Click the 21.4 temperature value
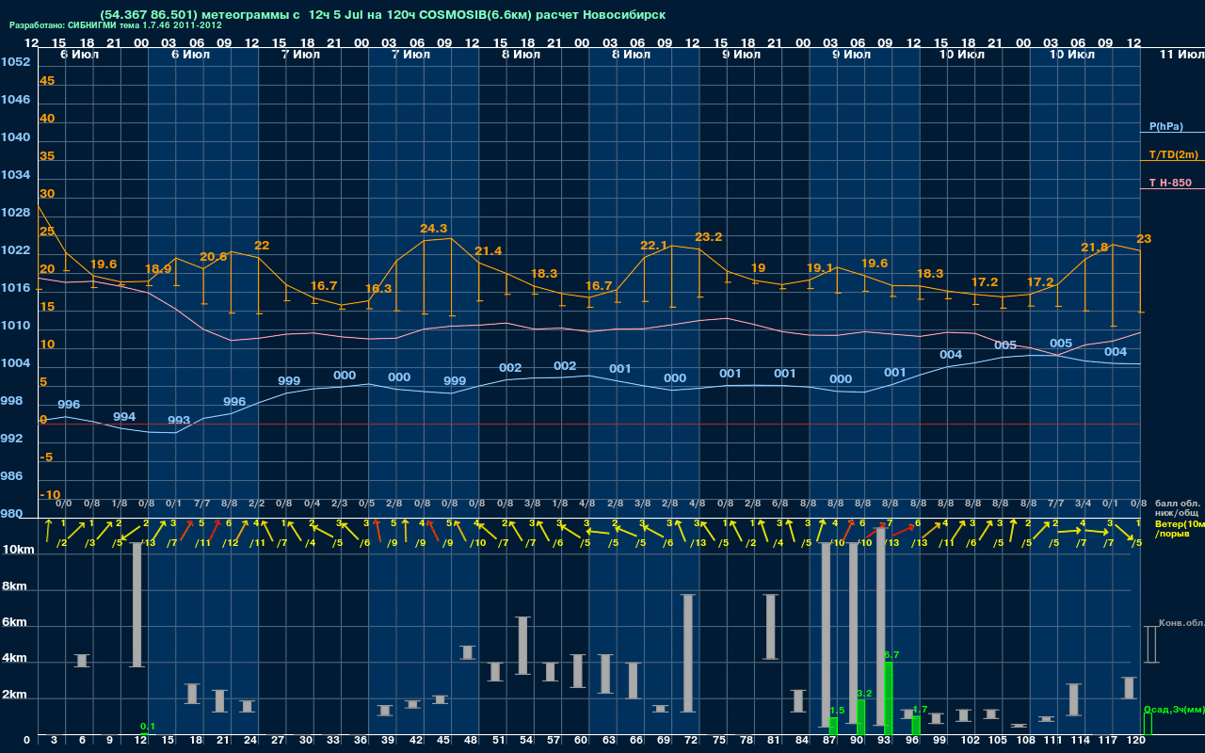Image resolution: width=1205 pixels, height=753 pixels. 489,251
